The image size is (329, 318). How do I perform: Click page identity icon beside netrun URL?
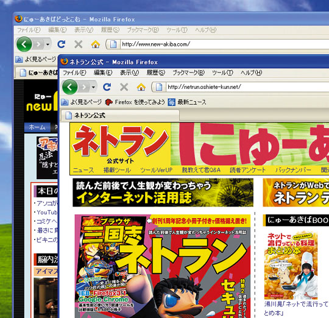[159, 87]
